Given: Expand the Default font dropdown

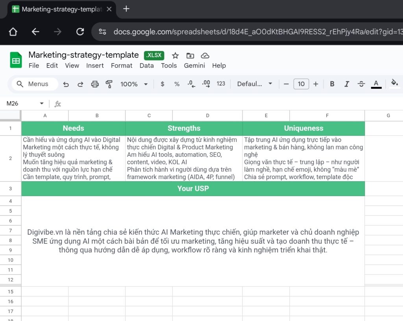Looking at the screenshot, I should [x=255, y=84].
